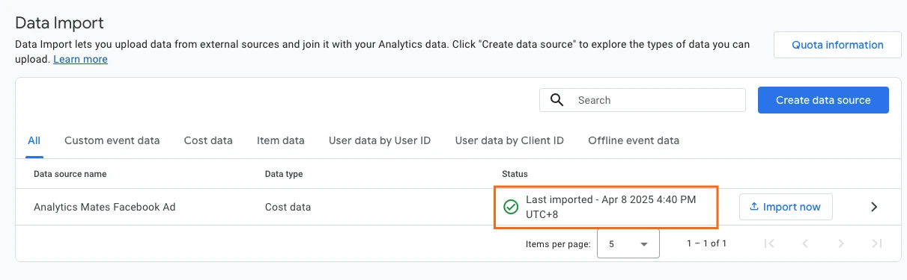The height and width of the screenshot is (280, 907).
Task: Click Analytics Mates Facebook Ad row name
Action: pos(105,207)
